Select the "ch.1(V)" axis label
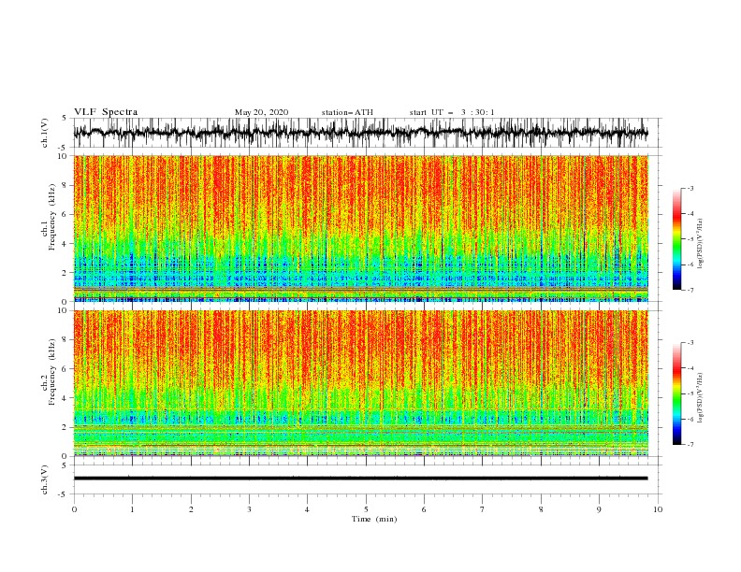This screenshot has width=741, height=572. coord(45,133)
